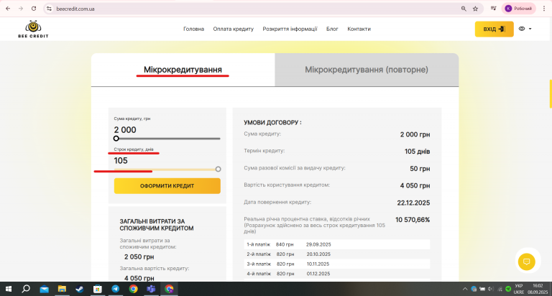Click the 22.12.2025 repayment date
552x296 pixels.
click(413, 203)
